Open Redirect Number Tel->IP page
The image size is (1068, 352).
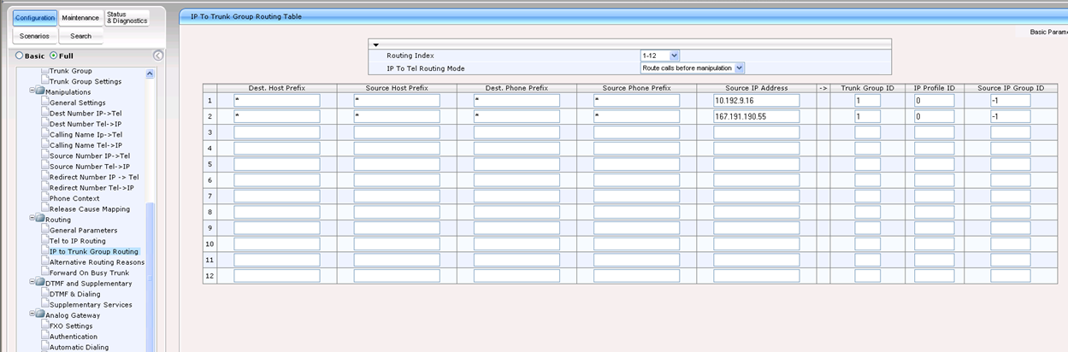91,188
